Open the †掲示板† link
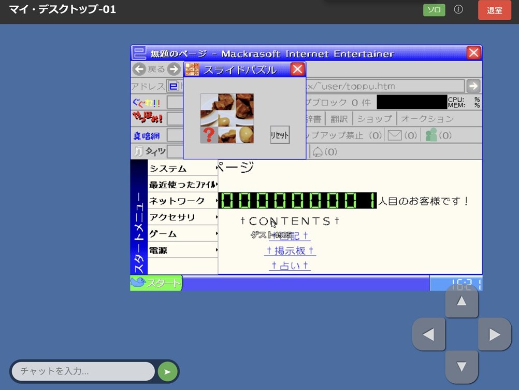Viewport: 519px width, 390px height. click(x=290, y=250)
